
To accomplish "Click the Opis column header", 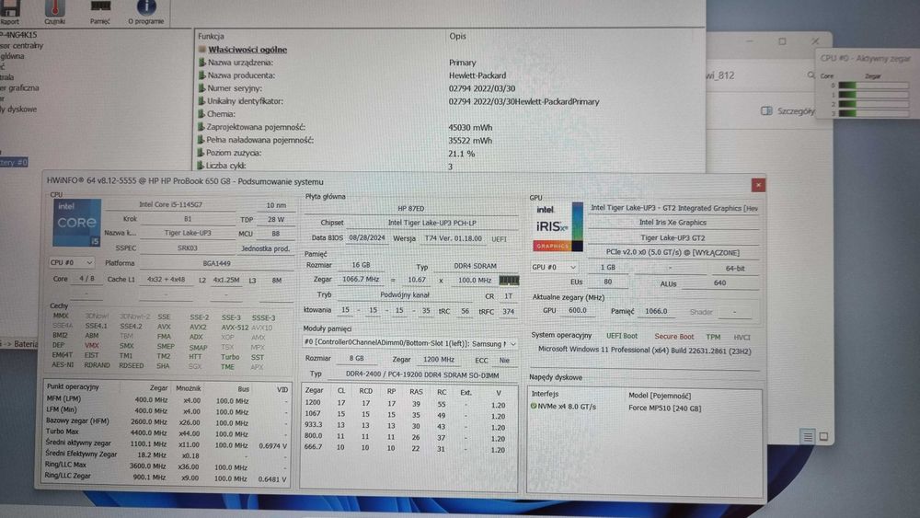I will pos(457,36).
